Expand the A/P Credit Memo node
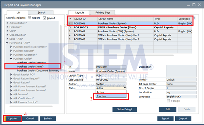This screenshot has height=125, width=204. coord(11,98)
